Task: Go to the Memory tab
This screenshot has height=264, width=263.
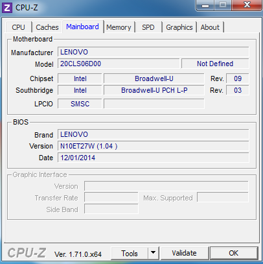Action: (119, 27)
